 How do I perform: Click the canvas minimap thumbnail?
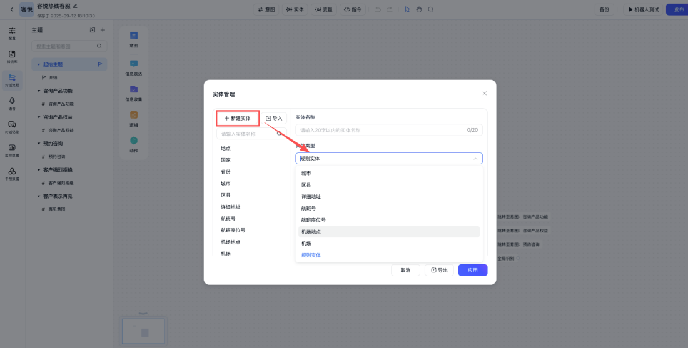(143, 331)
